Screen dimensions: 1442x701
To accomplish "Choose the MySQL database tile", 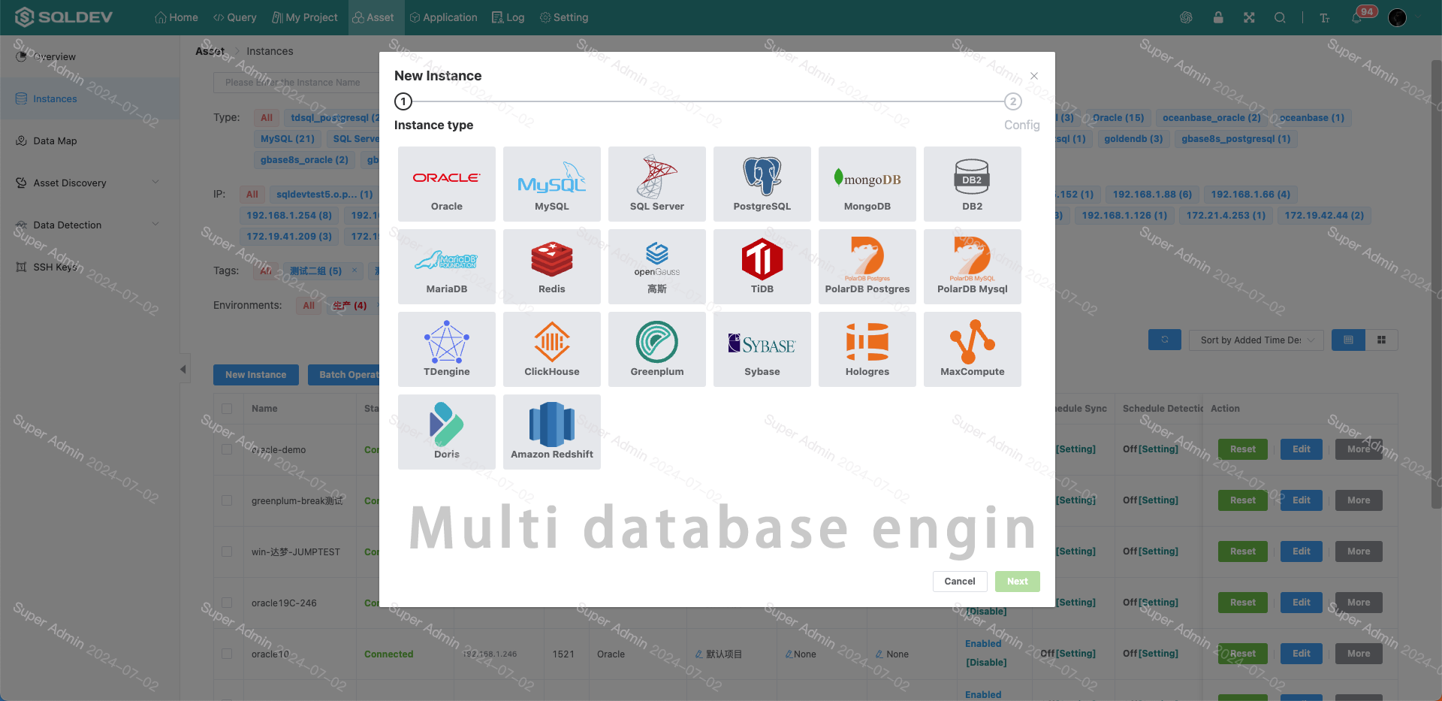I will [x=552, y=184].
